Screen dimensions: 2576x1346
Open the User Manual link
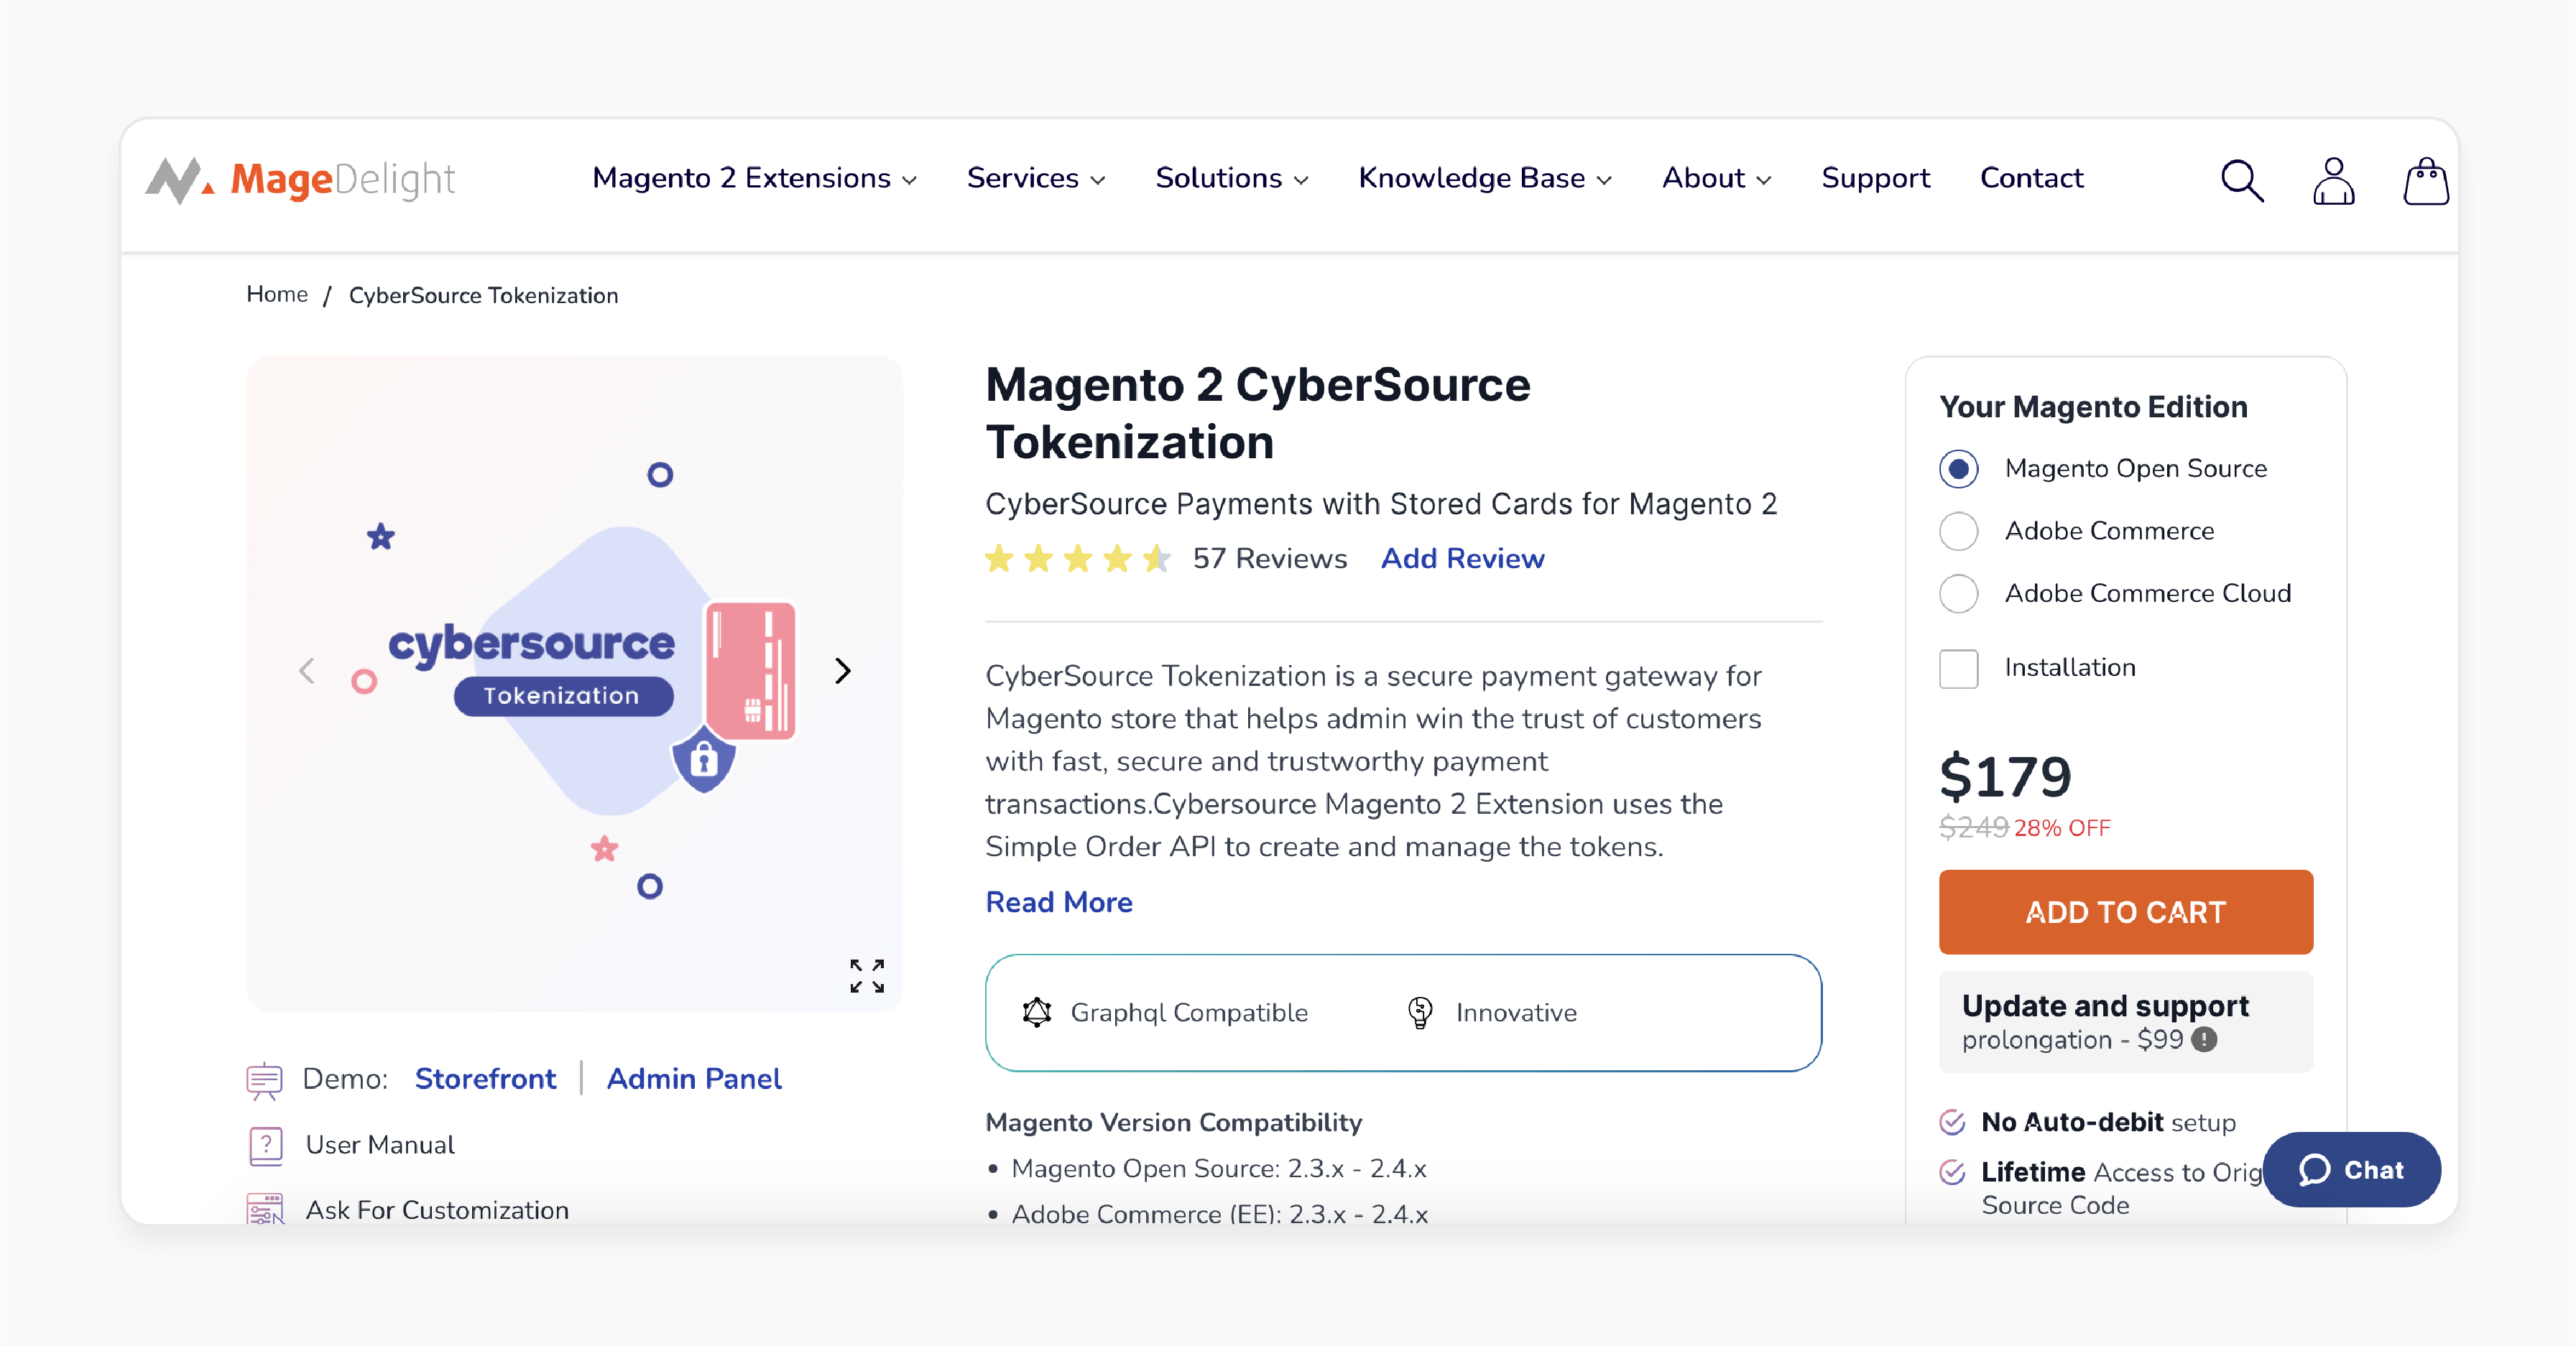pyautogui.click(x=380, y=1145)
